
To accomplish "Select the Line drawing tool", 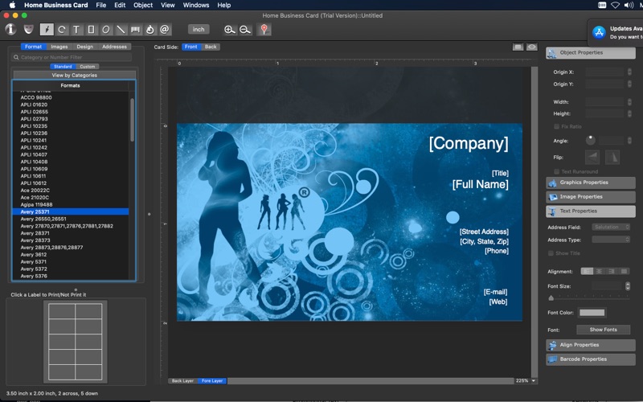I will [121, 30].
